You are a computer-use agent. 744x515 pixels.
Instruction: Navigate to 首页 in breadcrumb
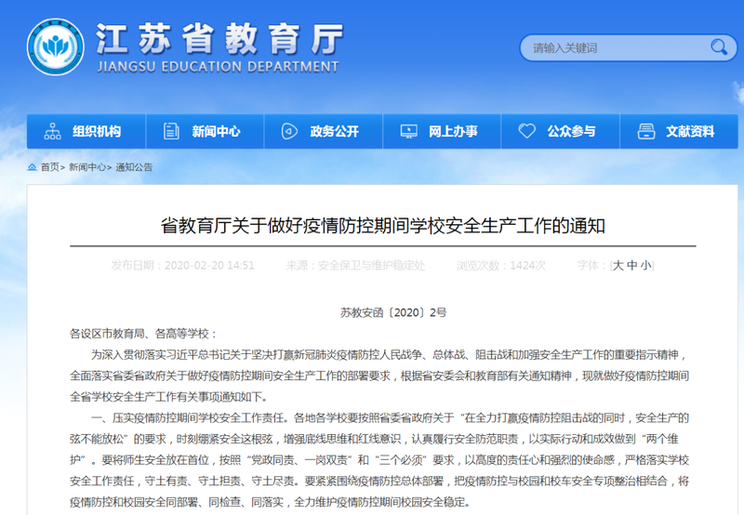(x=50, y=167)
